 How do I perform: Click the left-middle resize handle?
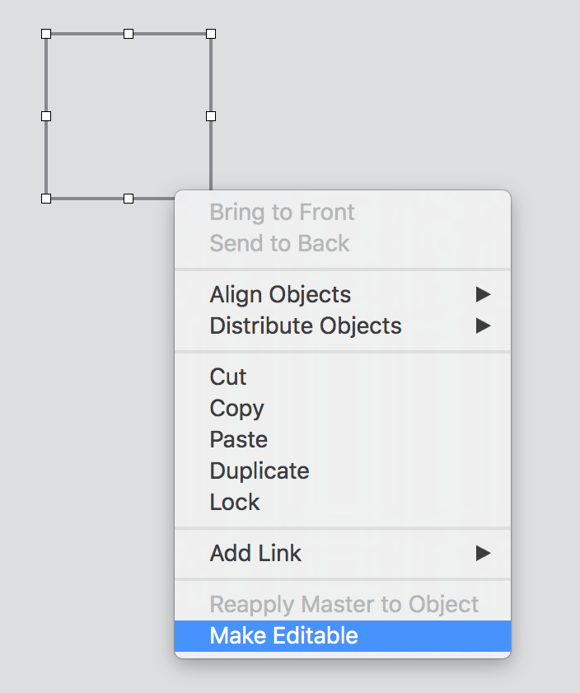46,116
